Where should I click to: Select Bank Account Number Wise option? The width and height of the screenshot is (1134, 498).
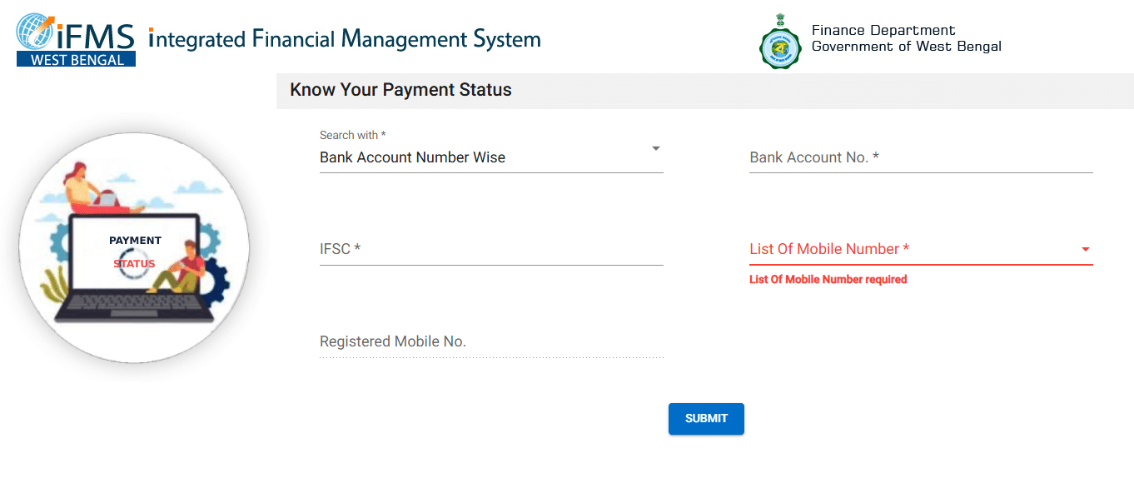point(412,157)
